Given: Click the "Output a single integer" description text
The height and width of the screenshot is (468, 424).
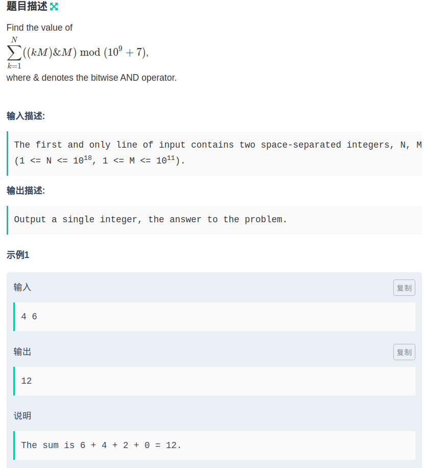Looking at the screenshot, I should click(x=151, y=220).
